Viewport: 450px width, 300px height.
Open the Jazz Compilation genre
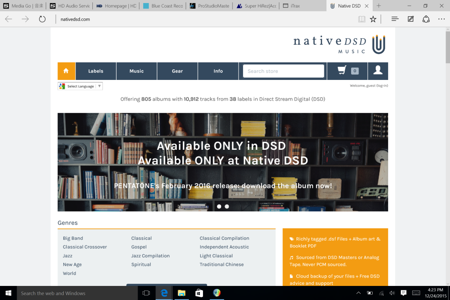click(x=150, y=256)
